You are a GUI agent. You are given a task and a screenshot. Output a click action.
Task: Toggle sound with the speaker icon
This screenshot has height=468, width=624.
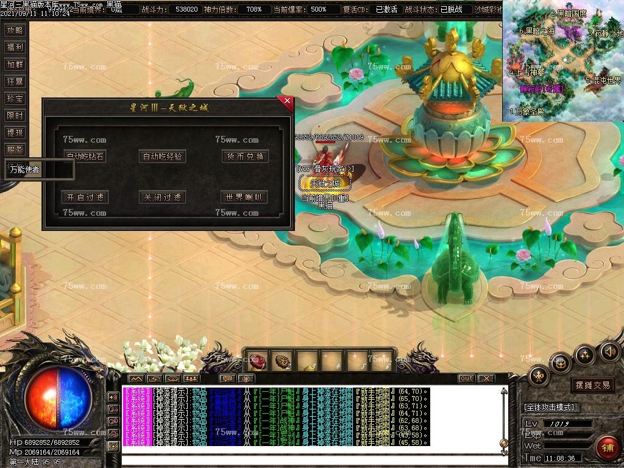pyautogui.click(x=610, y=351)
